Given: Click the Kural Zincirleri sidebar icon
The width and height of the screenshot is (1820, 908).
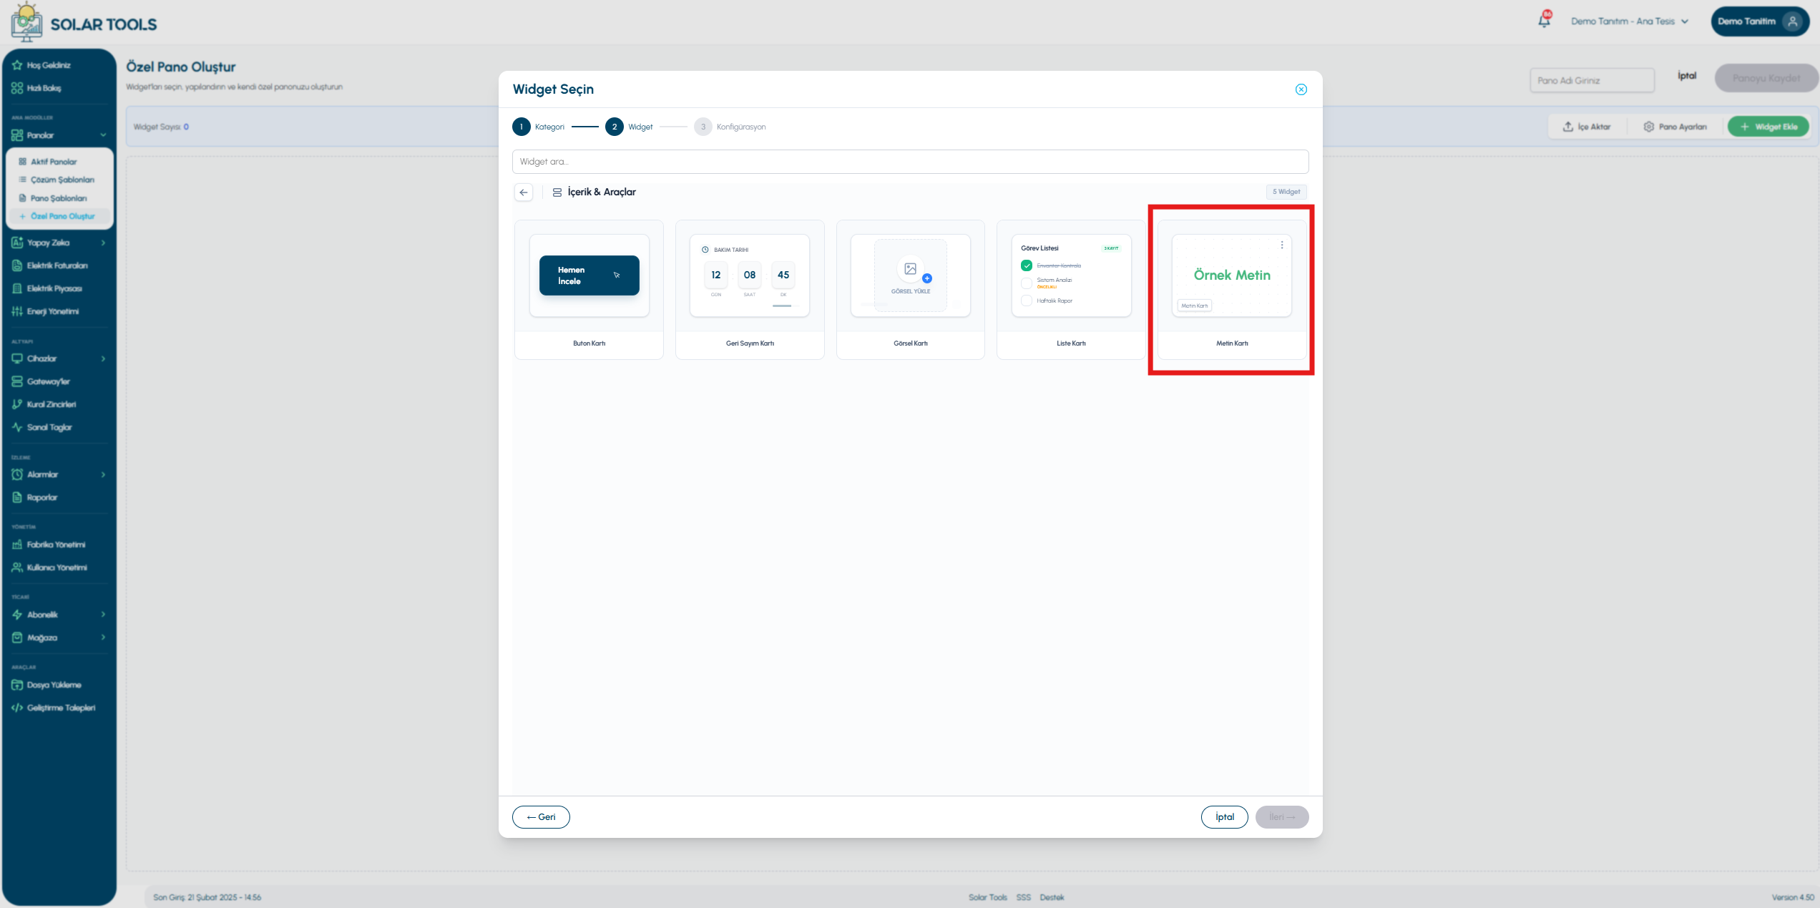Looking at the screenshot, I should coord(17,404).
